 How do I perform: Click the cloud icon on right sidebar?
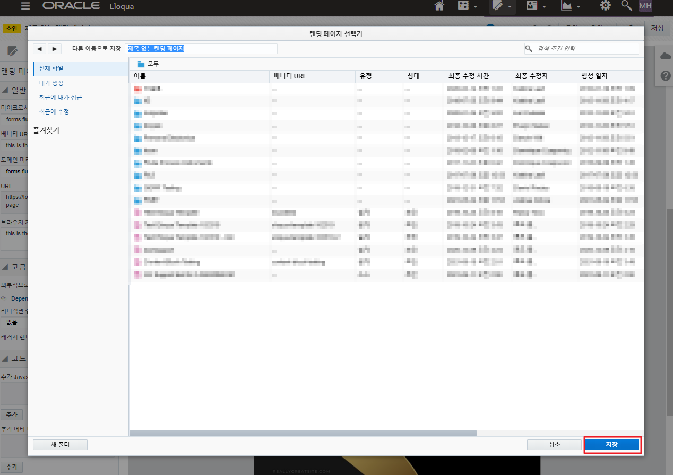(666, 56)
